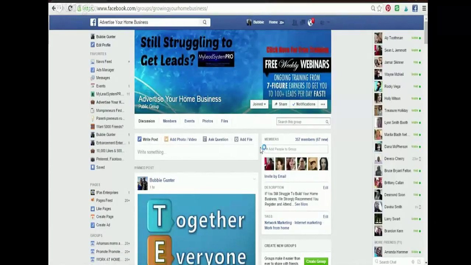Click the Create Page icon
471x265 pixels.
pos(93,217)
